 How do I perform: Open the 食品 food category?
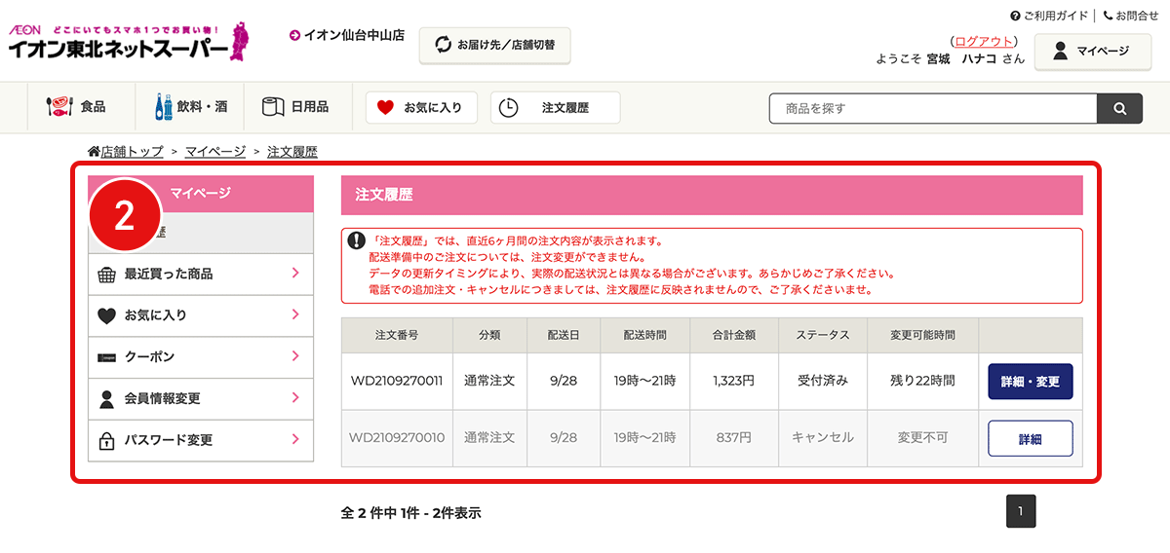coord(77,107)
